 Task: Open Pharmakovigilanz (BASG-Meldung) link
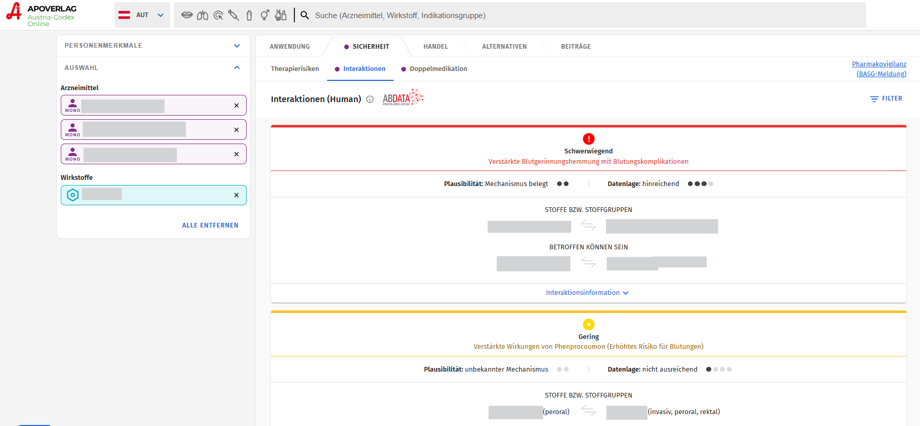[880, 69]
